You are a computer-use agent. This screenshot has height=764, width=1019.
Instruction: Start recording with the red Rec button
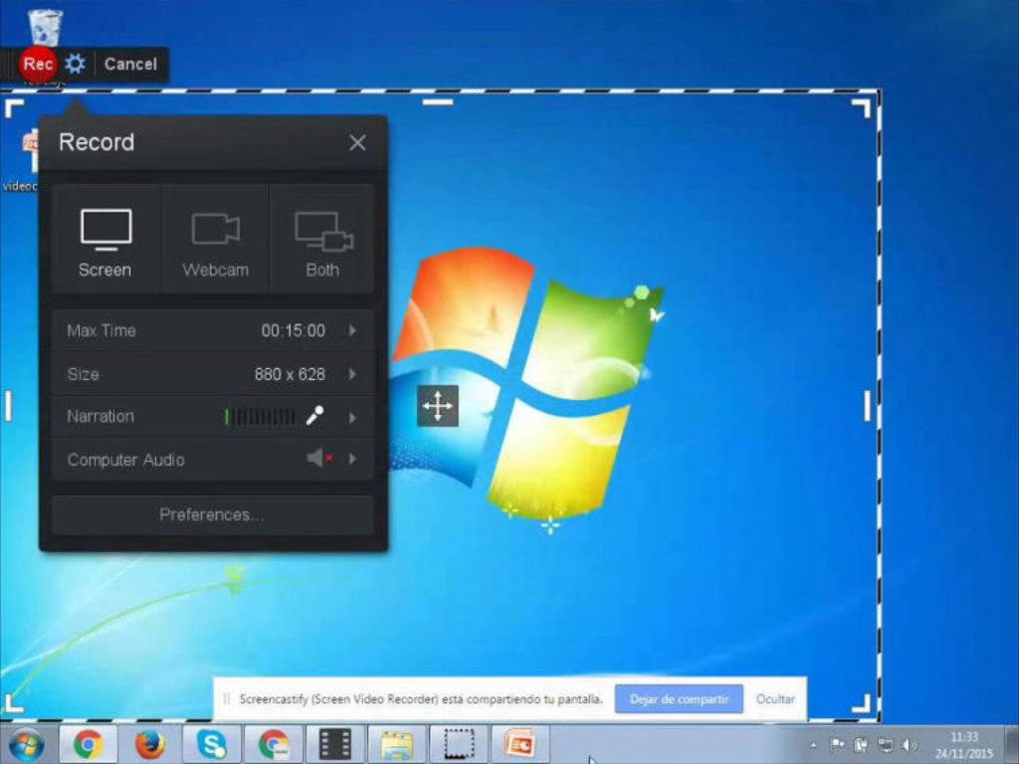tap(38, 64)
